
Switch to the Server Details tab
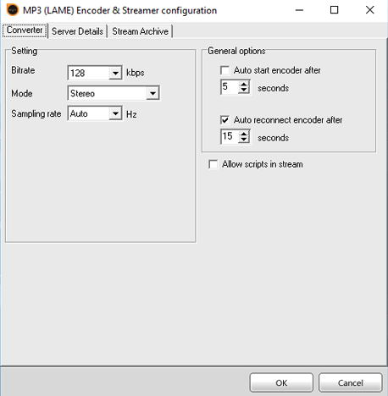tap(77, 31)
